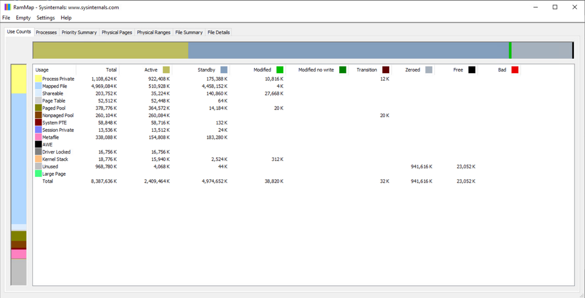Click the Standby segment of horizontal memory bar
This screenshot has width=585, height=298.
tap(348, 50)
